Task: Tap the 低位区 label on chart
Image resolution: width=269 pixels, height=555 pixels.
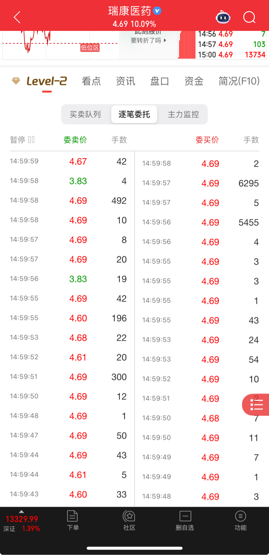Action: 90,48
